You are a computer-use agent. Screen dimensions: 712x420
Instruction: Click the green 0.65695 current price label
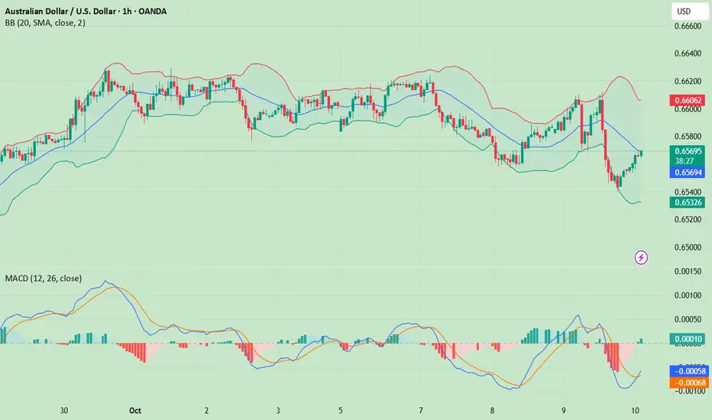pyautogui.click(x=688, y=151)
